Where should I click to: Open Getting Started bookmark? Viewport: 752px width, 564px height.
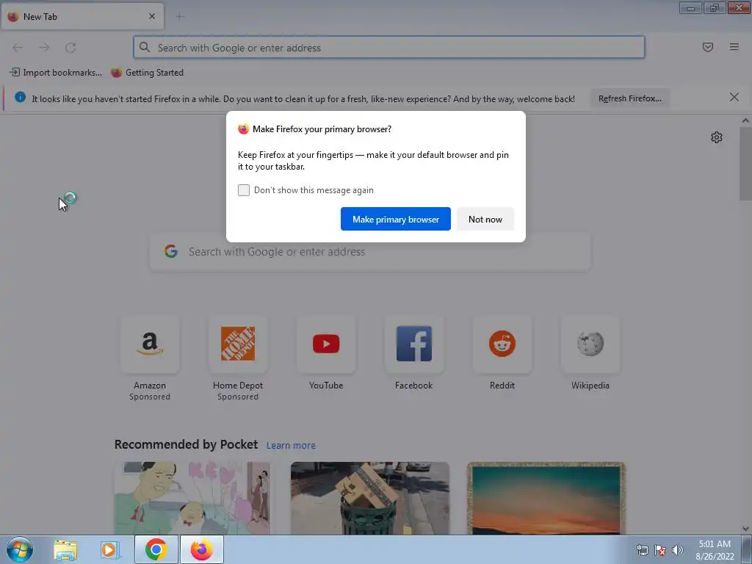tap(147, 73)
